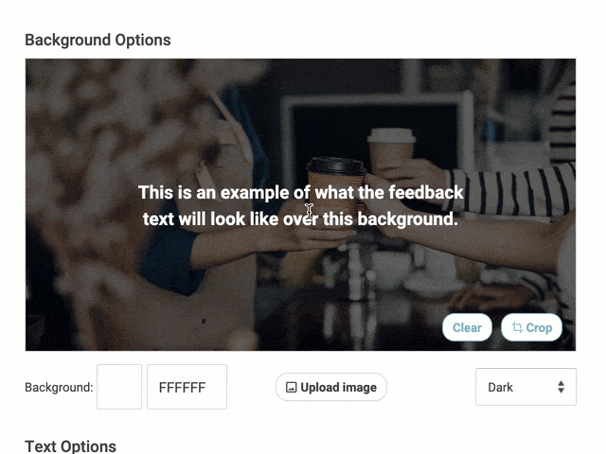The image size is (606, 454).
Task: Select the crop icon inside Crop button
Action: click(517, 327)
